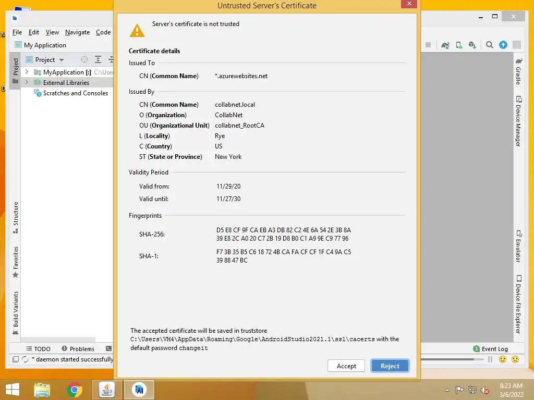534x400 pixels.
Task: Click the blue update available arrow icon
Action: click(x=503, y=45)
